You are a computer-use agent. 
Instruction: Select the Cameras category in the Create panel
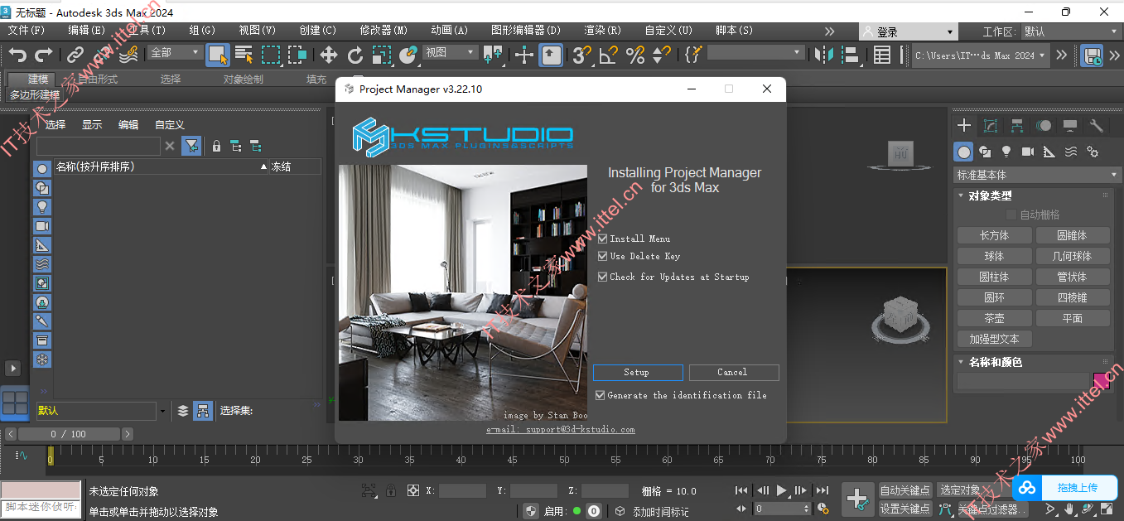pos(1028,152)
